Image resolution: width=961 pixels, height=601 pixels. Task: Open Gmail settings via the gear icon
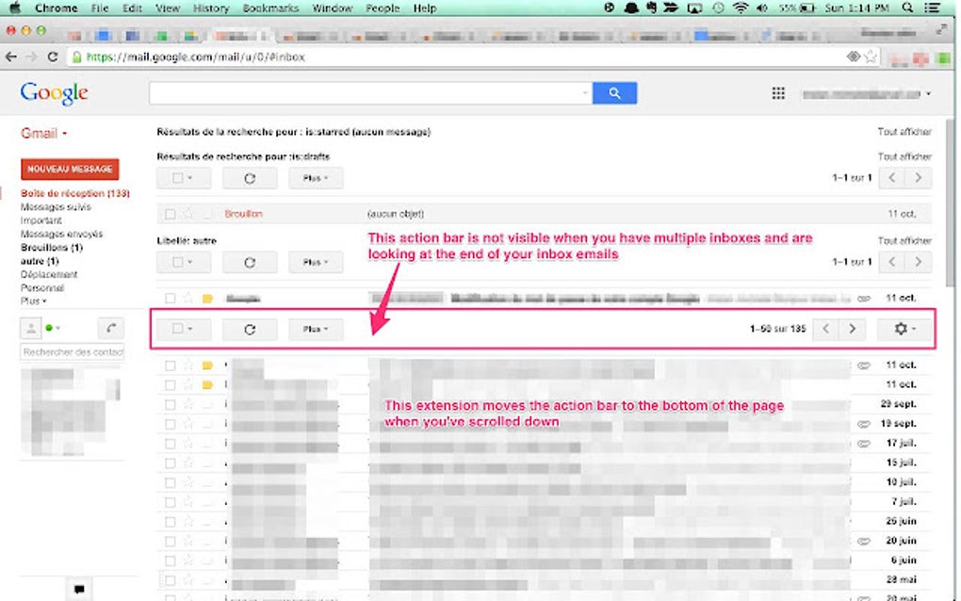[903, 329]
